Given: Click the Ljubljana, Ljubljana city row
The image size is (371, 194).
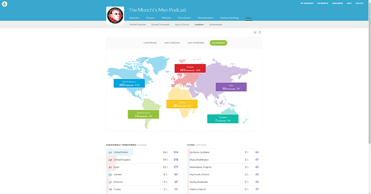Looking at the screenshot, I should pos(225,152).
